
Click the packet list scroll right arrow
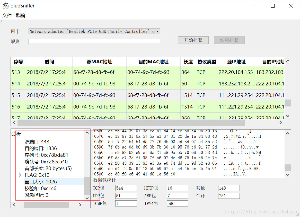coord(281,123)
